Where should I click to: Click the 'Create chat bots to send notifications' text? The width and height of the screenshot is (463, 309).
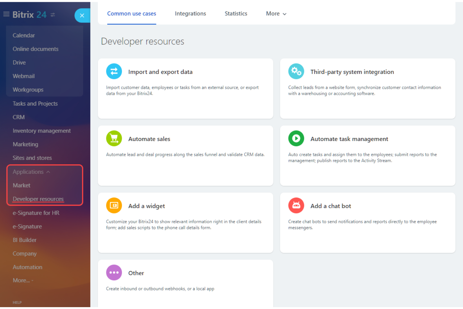coord(362,224)
